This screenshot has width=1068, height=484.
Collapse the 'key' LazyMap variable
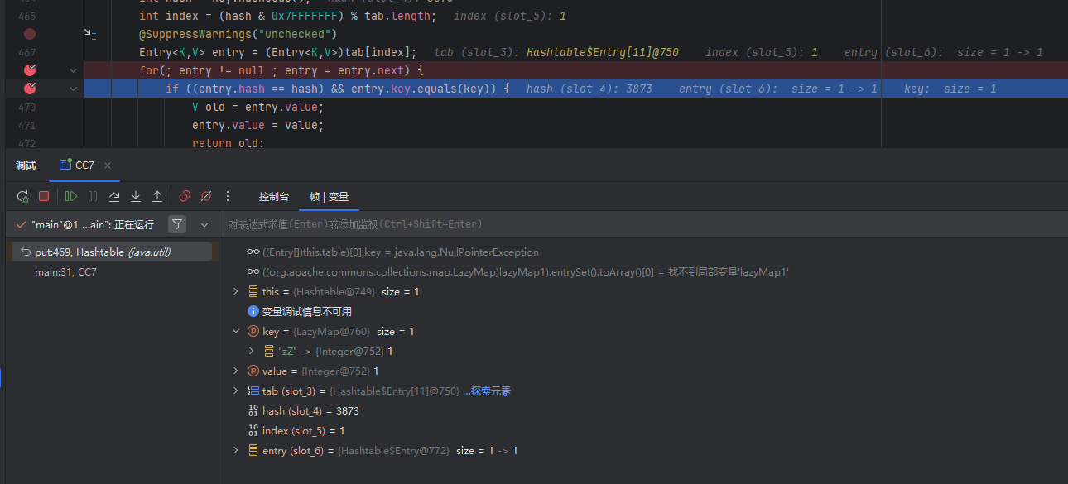click(235, 331)
